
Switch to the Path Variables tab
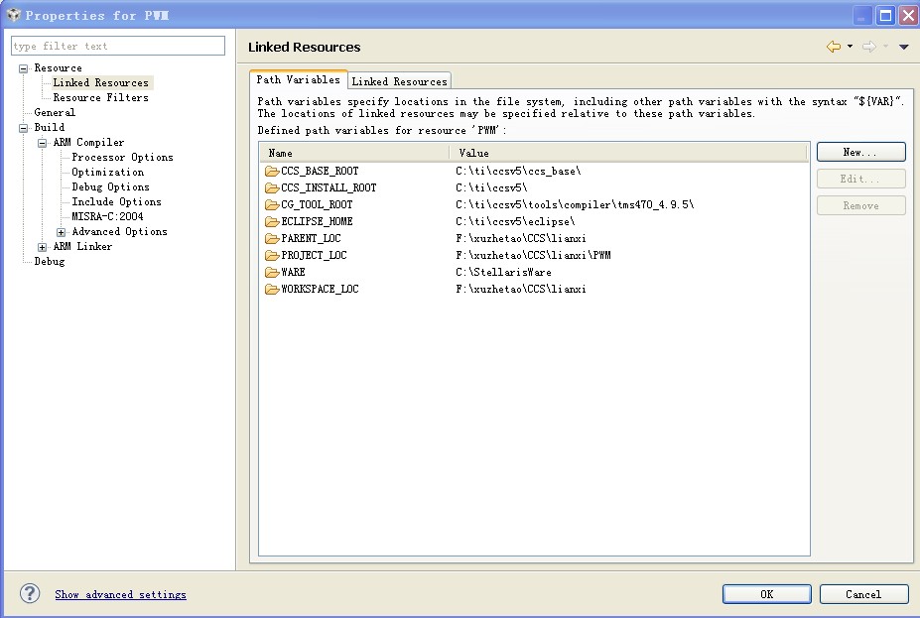298,79
